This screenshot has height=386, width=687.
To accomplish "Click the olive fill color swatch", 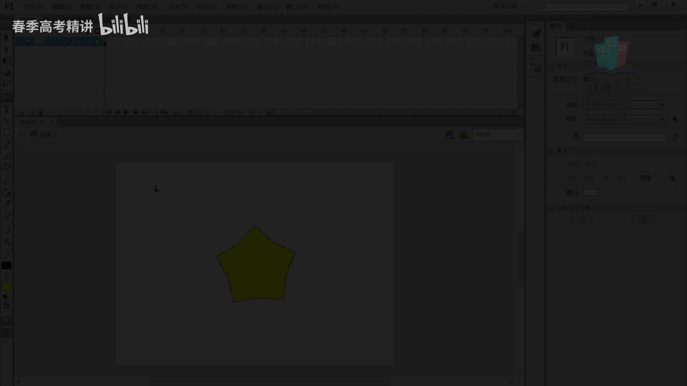I will [6, 287].
